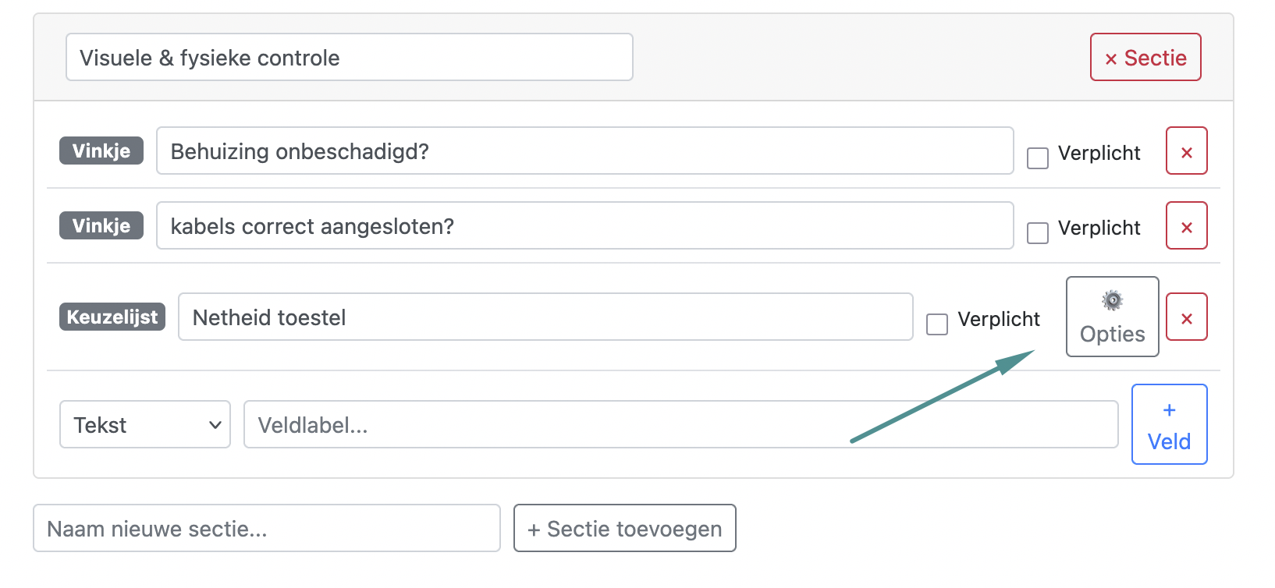Remove section using × Sectie button

pyautogui.click(x=1145, y=57)
